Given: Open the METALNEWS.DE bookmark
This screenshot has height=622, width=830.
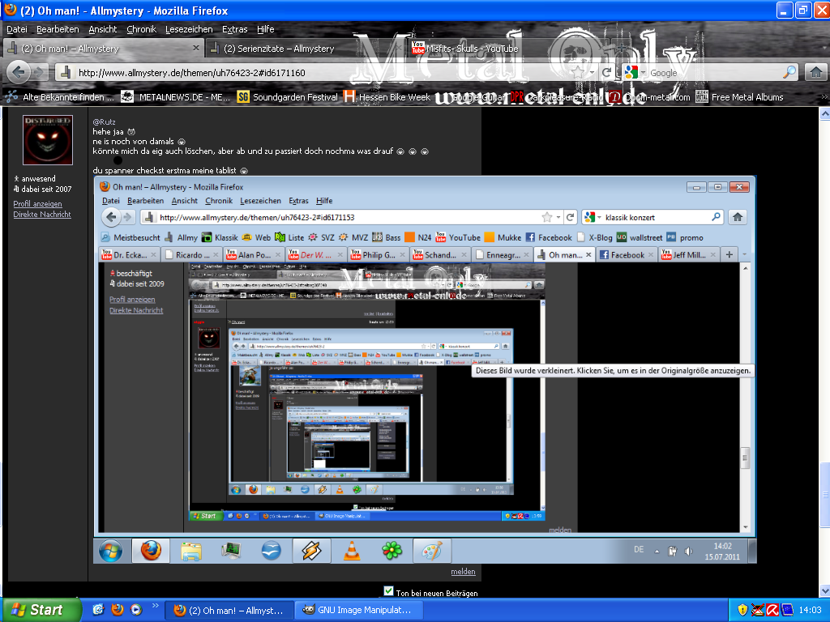Looking at the screenshot, I should 176,97.
